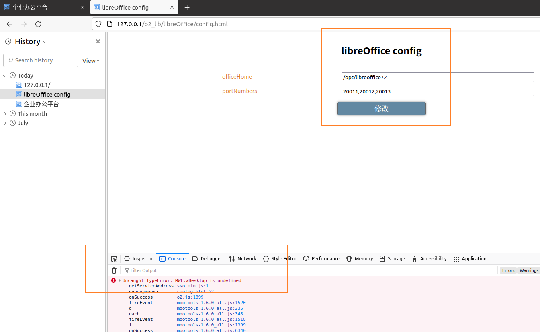Image resolution: width=540 pixels, height=332 pixels.
Task: Expand the TypeError stack trace triangle
Action: [x=119, y=280]
